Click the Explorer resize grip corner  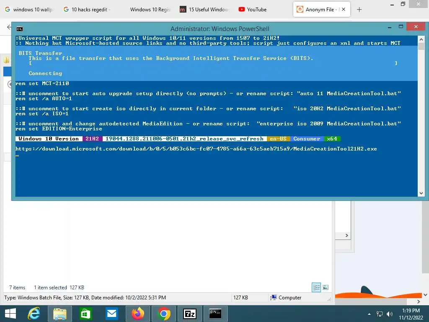click(329, 299)
